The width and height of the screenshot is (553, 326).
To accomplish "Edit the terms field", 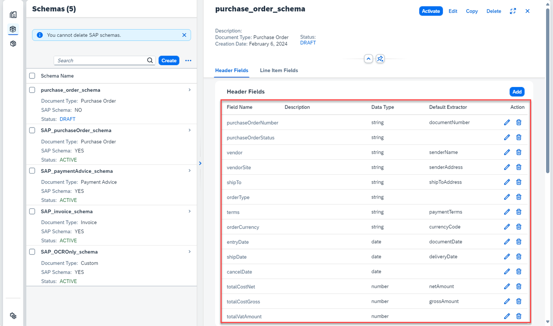I will point(507,212).
